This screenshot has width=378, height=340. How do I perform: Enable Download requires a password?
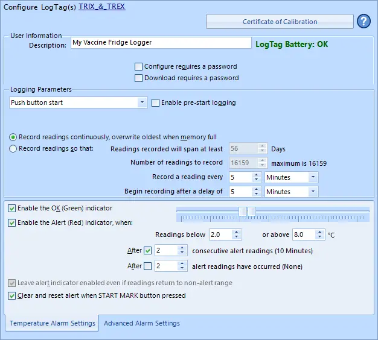[139, 78]
